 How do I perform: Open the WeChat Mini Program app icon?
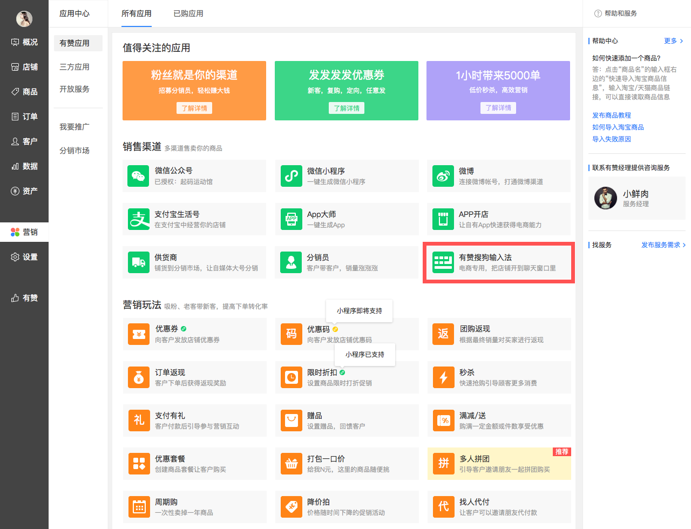coord(291,176)
